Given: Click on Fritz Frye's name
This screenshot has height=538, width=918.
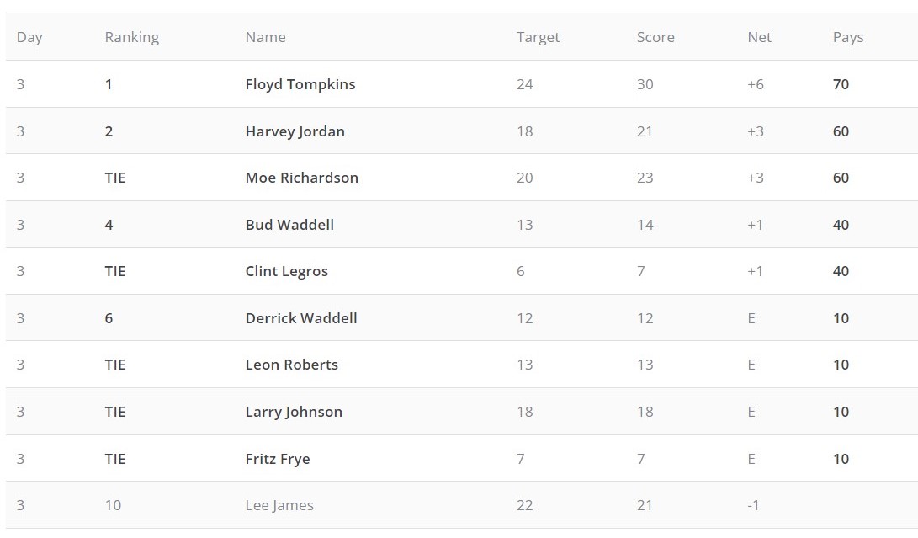Looking at the screenshot, I should (x=278, y=459).
